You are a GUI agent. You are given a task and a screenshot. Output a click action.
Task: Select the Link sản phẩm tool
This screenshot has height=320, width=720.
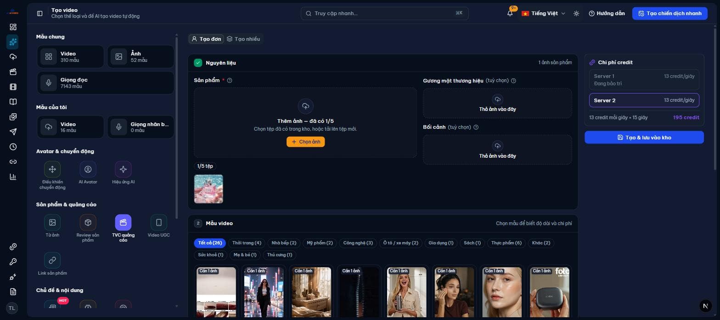point(52,264)
